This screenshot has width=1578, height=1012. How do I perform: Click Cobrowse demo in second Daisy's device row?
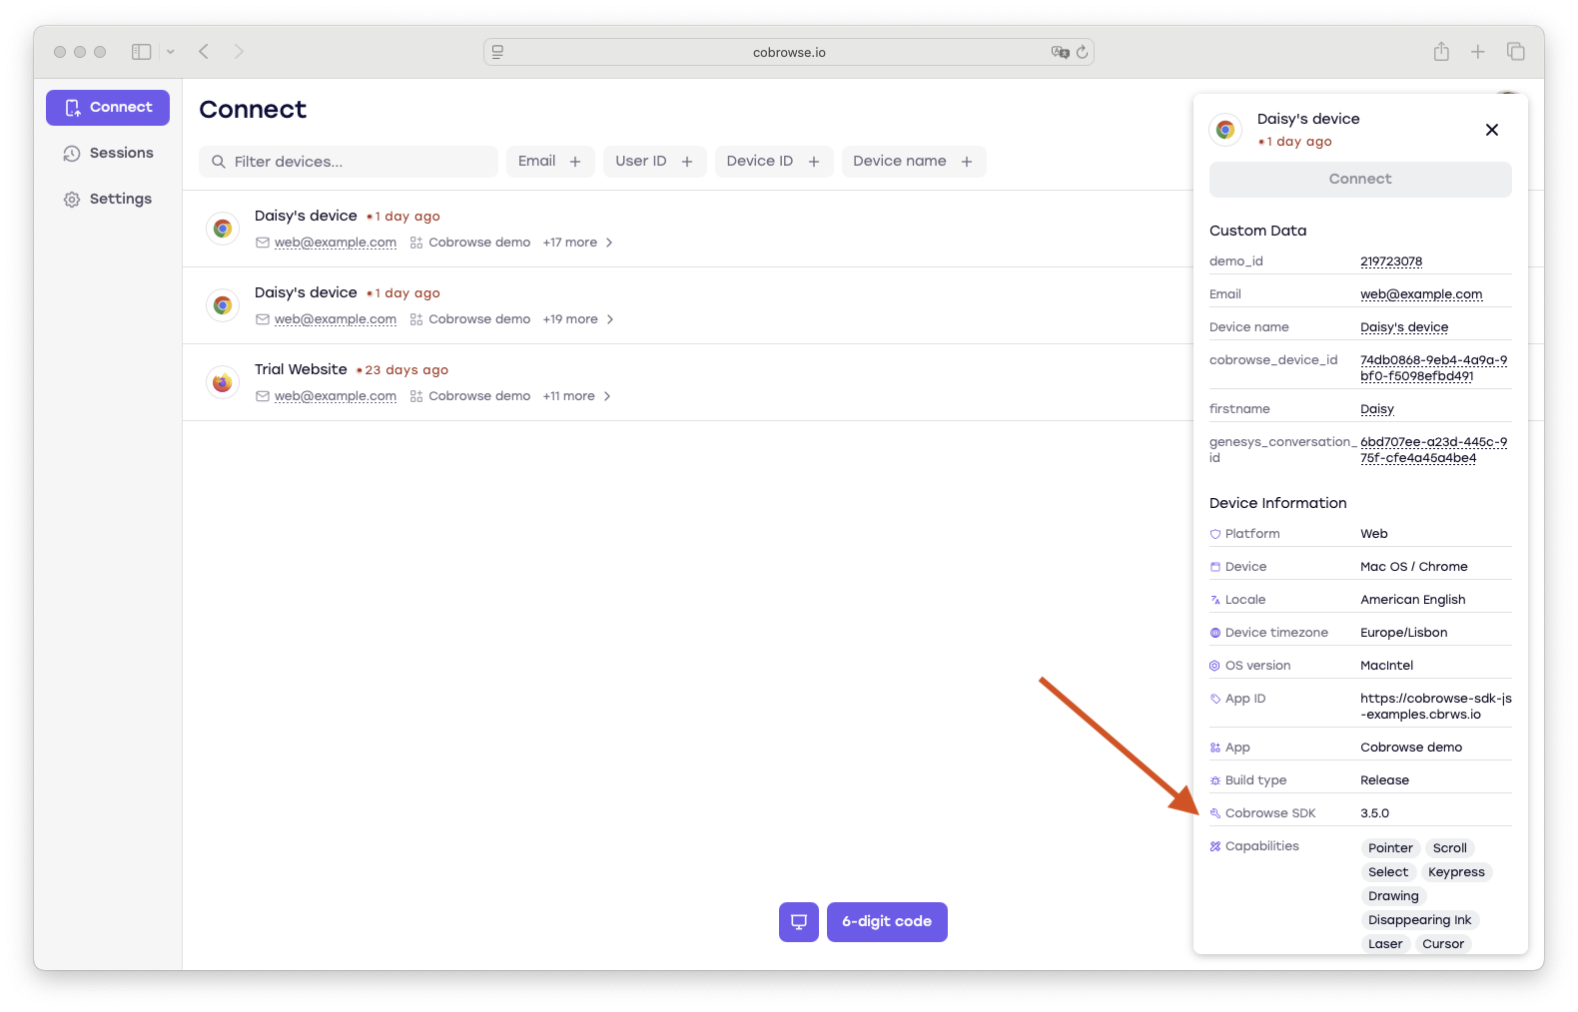(x=479, y=319)
